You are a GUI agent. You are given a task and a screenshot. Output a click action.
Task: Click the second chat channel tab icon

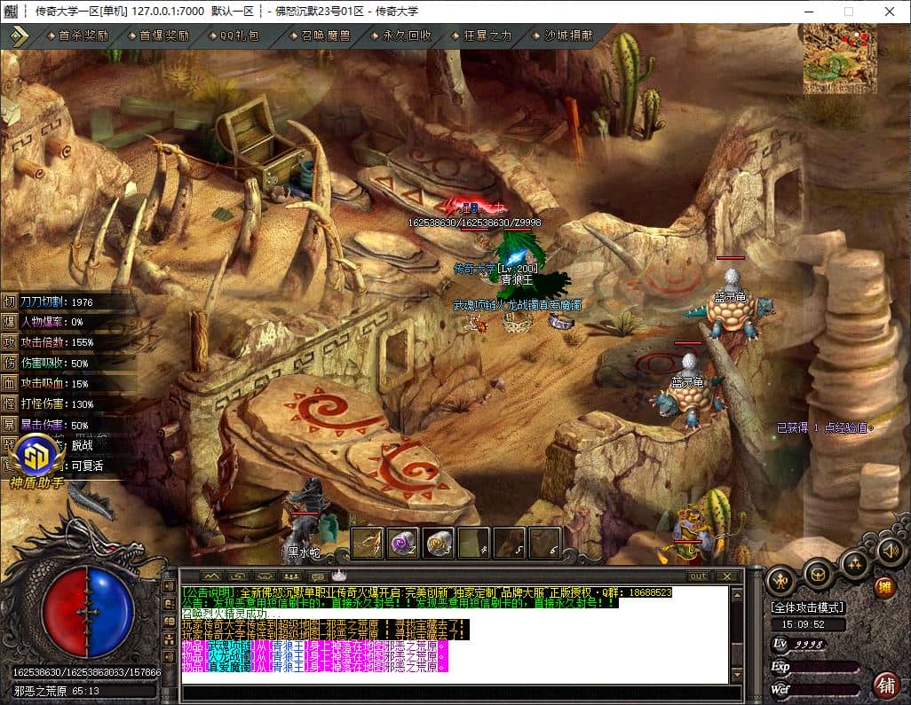[x=238, y=576]
